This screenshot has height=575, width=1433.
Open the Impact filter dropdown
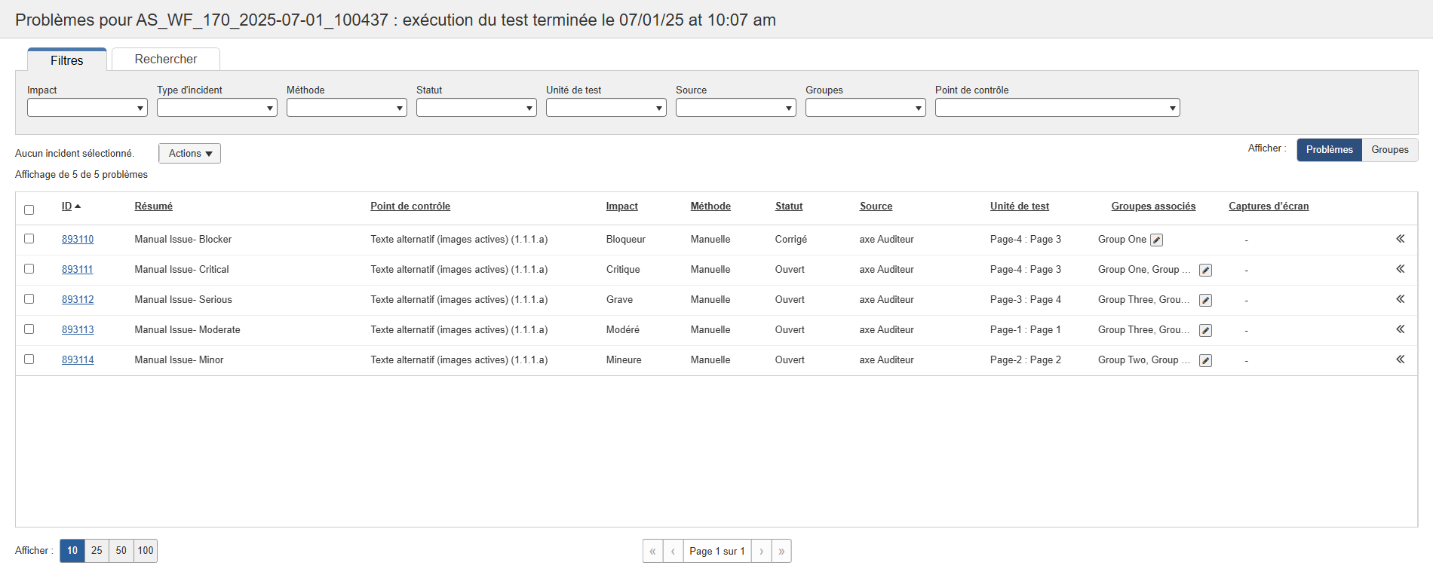pyautogui.click(x=87, y=108)
